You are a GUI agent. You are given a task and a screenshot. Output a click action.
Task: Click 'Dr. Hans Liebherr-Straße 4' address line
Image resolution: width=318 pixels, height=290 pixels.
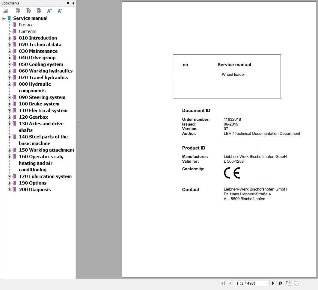[247, 194]
